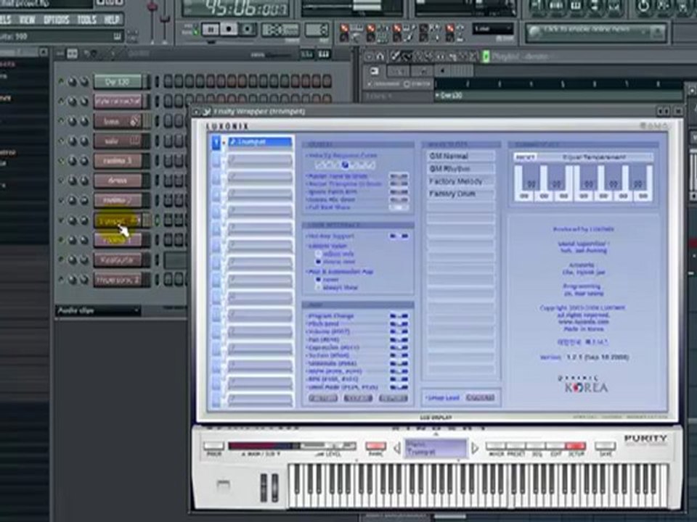Click the Purity preset name display
The height and width of the screenshot is (522, 697).
436,448
